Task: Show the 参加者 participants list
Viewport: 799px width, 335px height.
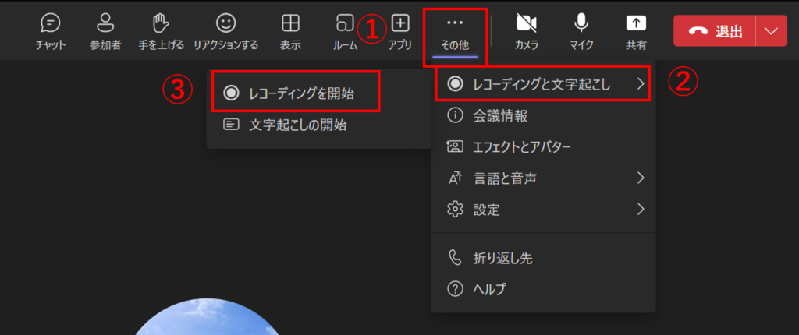Action: click(105, 31)
